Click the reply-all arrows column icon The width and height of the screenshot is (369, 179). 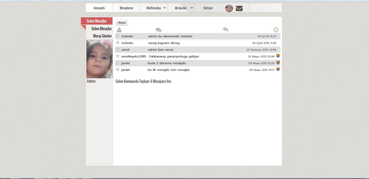pos(225,30)
